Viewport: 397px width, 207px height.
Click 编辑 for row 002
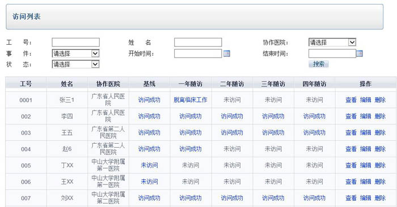pyautogui.click(x=365, y=117)
